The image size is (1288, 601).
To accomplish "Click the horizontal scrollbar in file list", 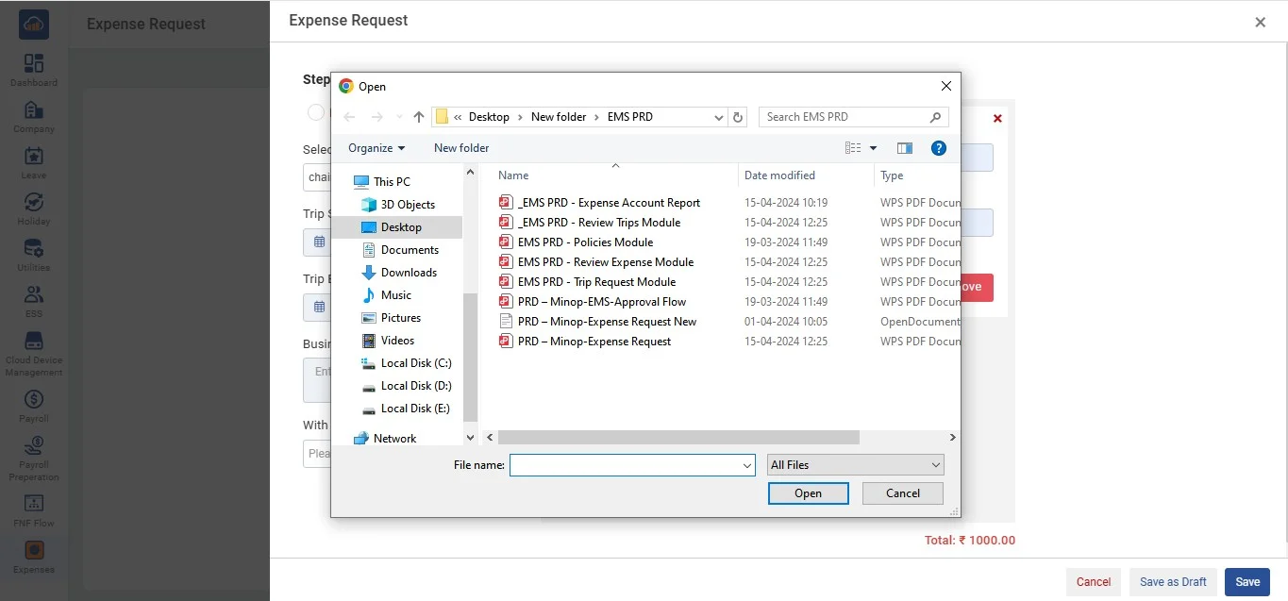I will pyautogui.click(x=677, y=438).
